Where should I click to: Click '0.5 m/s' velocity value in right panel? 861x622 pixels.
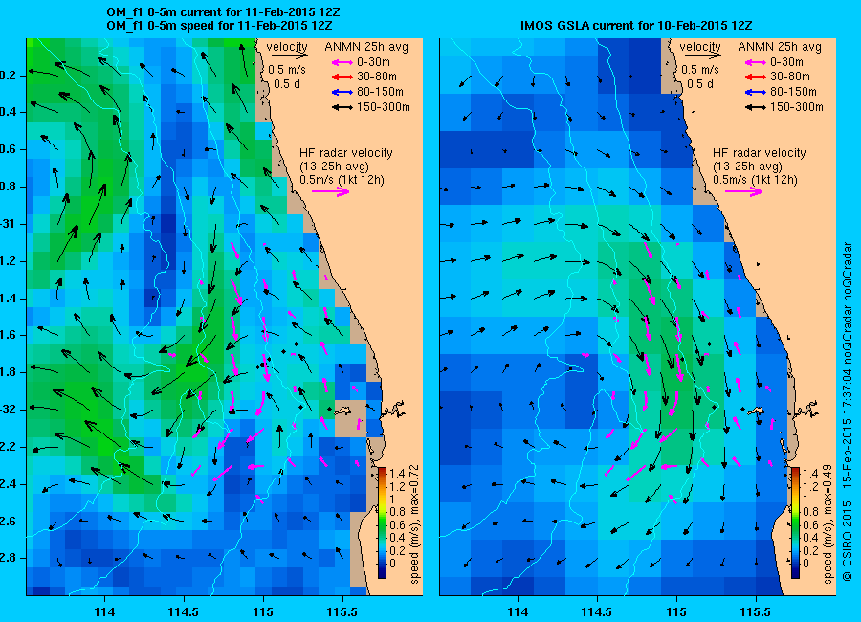click(x=700, y=70)
